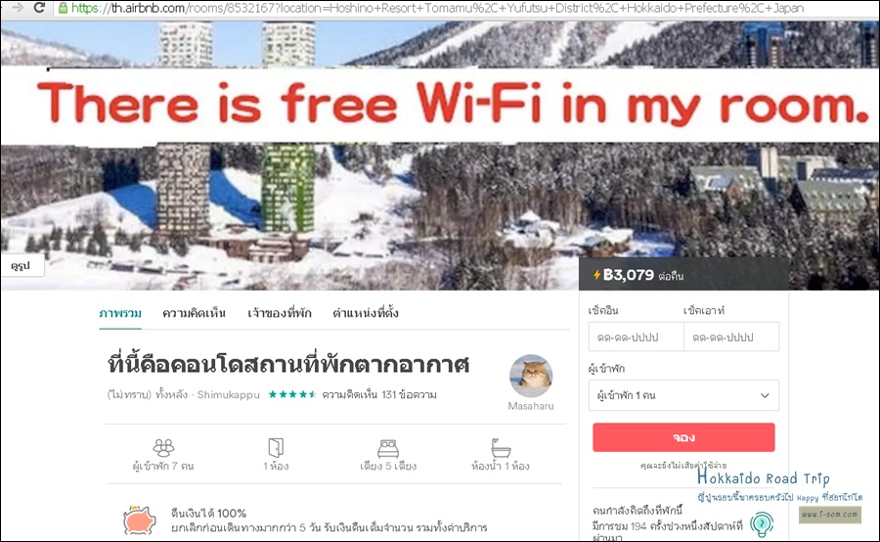Click the ดูรูป view photos button
This screenshot has width=880, height=542.
(x=22, y=265)
